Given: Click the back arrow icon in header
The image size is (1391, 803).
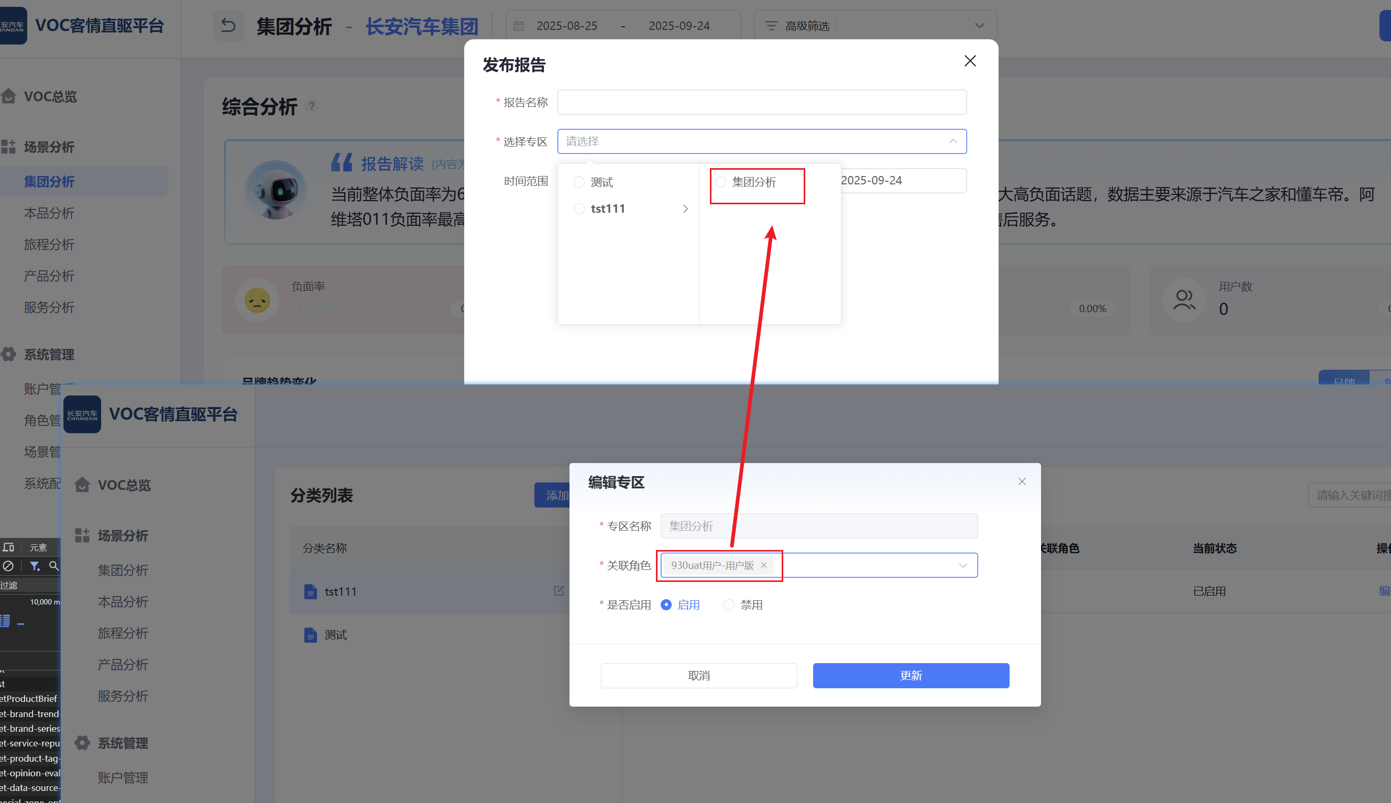Looking at the screenshot, I should [x=228, y=25].
